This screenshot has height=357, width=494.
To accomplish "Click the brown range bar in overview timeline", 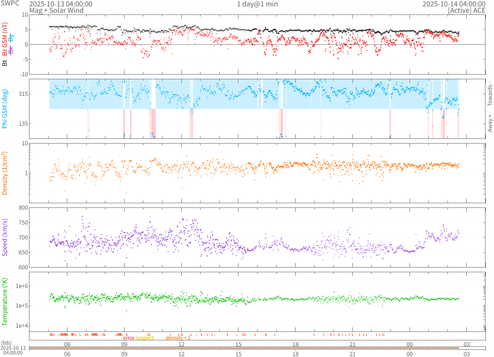I will 244,348.
